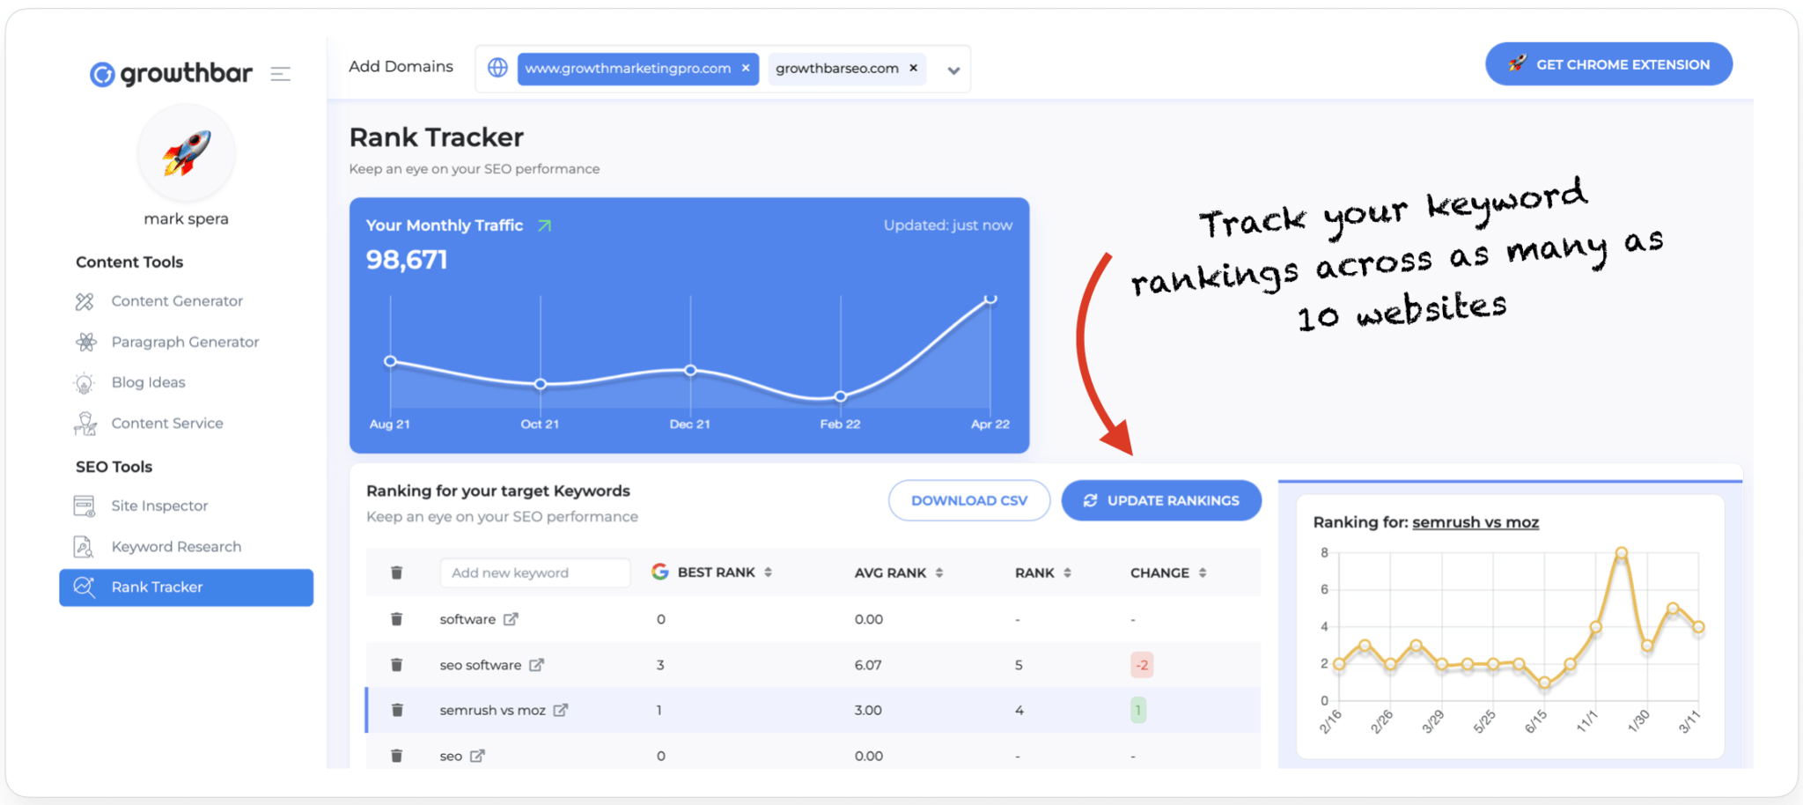The image size is (1803, 805).
Task: Open external link for seo software
Action: pyautogui.click(x=536, y=665)
